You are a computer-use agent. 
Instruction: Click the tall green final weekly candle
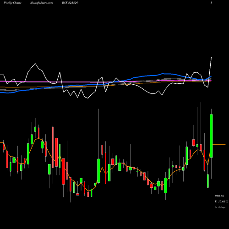pyautogui.click(x=211, y=136)
